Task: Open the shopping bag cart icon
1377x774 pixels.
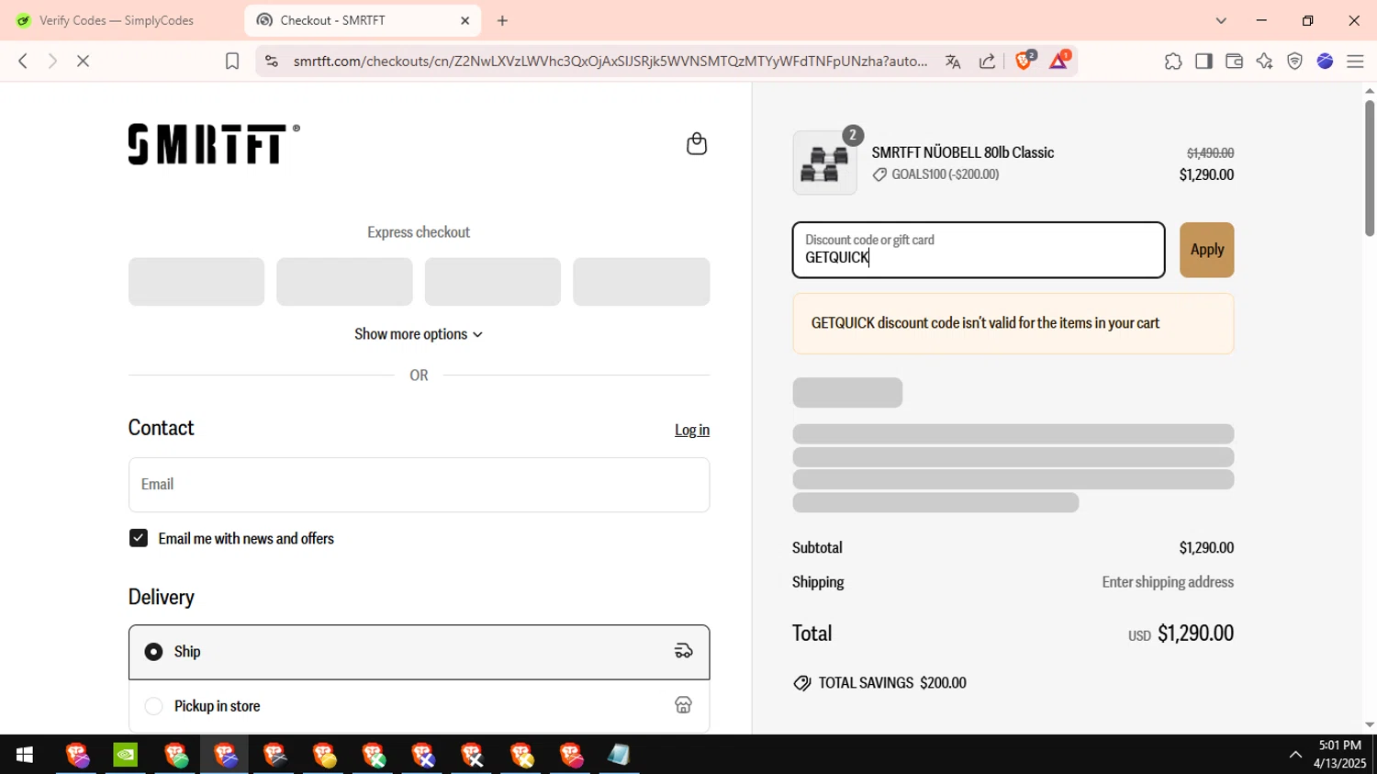Action: pos(697,144)
